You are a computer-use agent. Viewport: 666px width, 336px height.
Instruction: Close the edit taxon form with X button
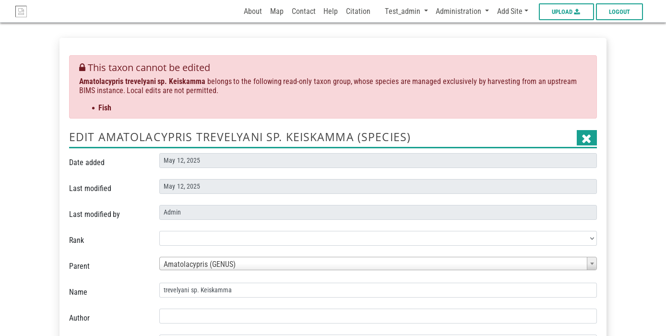(x=586, y=138)
